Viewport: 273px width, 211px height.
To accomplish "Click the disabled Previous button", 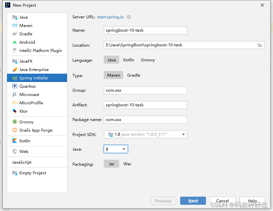I will click(x=163, y=201).
